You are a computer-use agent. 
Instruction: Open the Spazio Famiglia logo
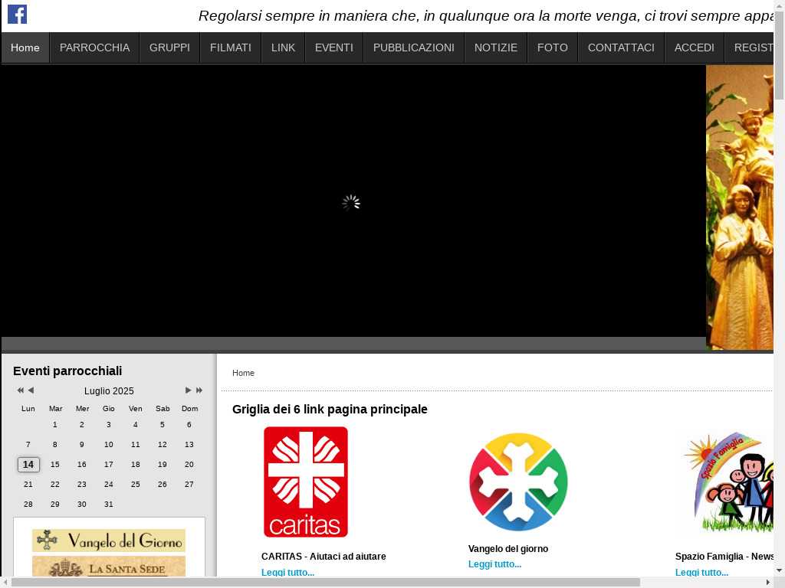[728, 482]
